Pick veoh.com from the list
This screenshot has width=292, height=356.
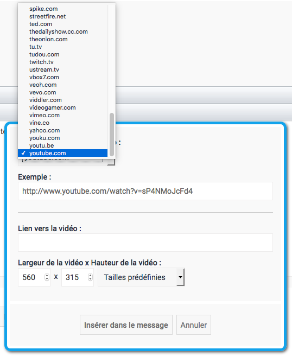(62, 85)
